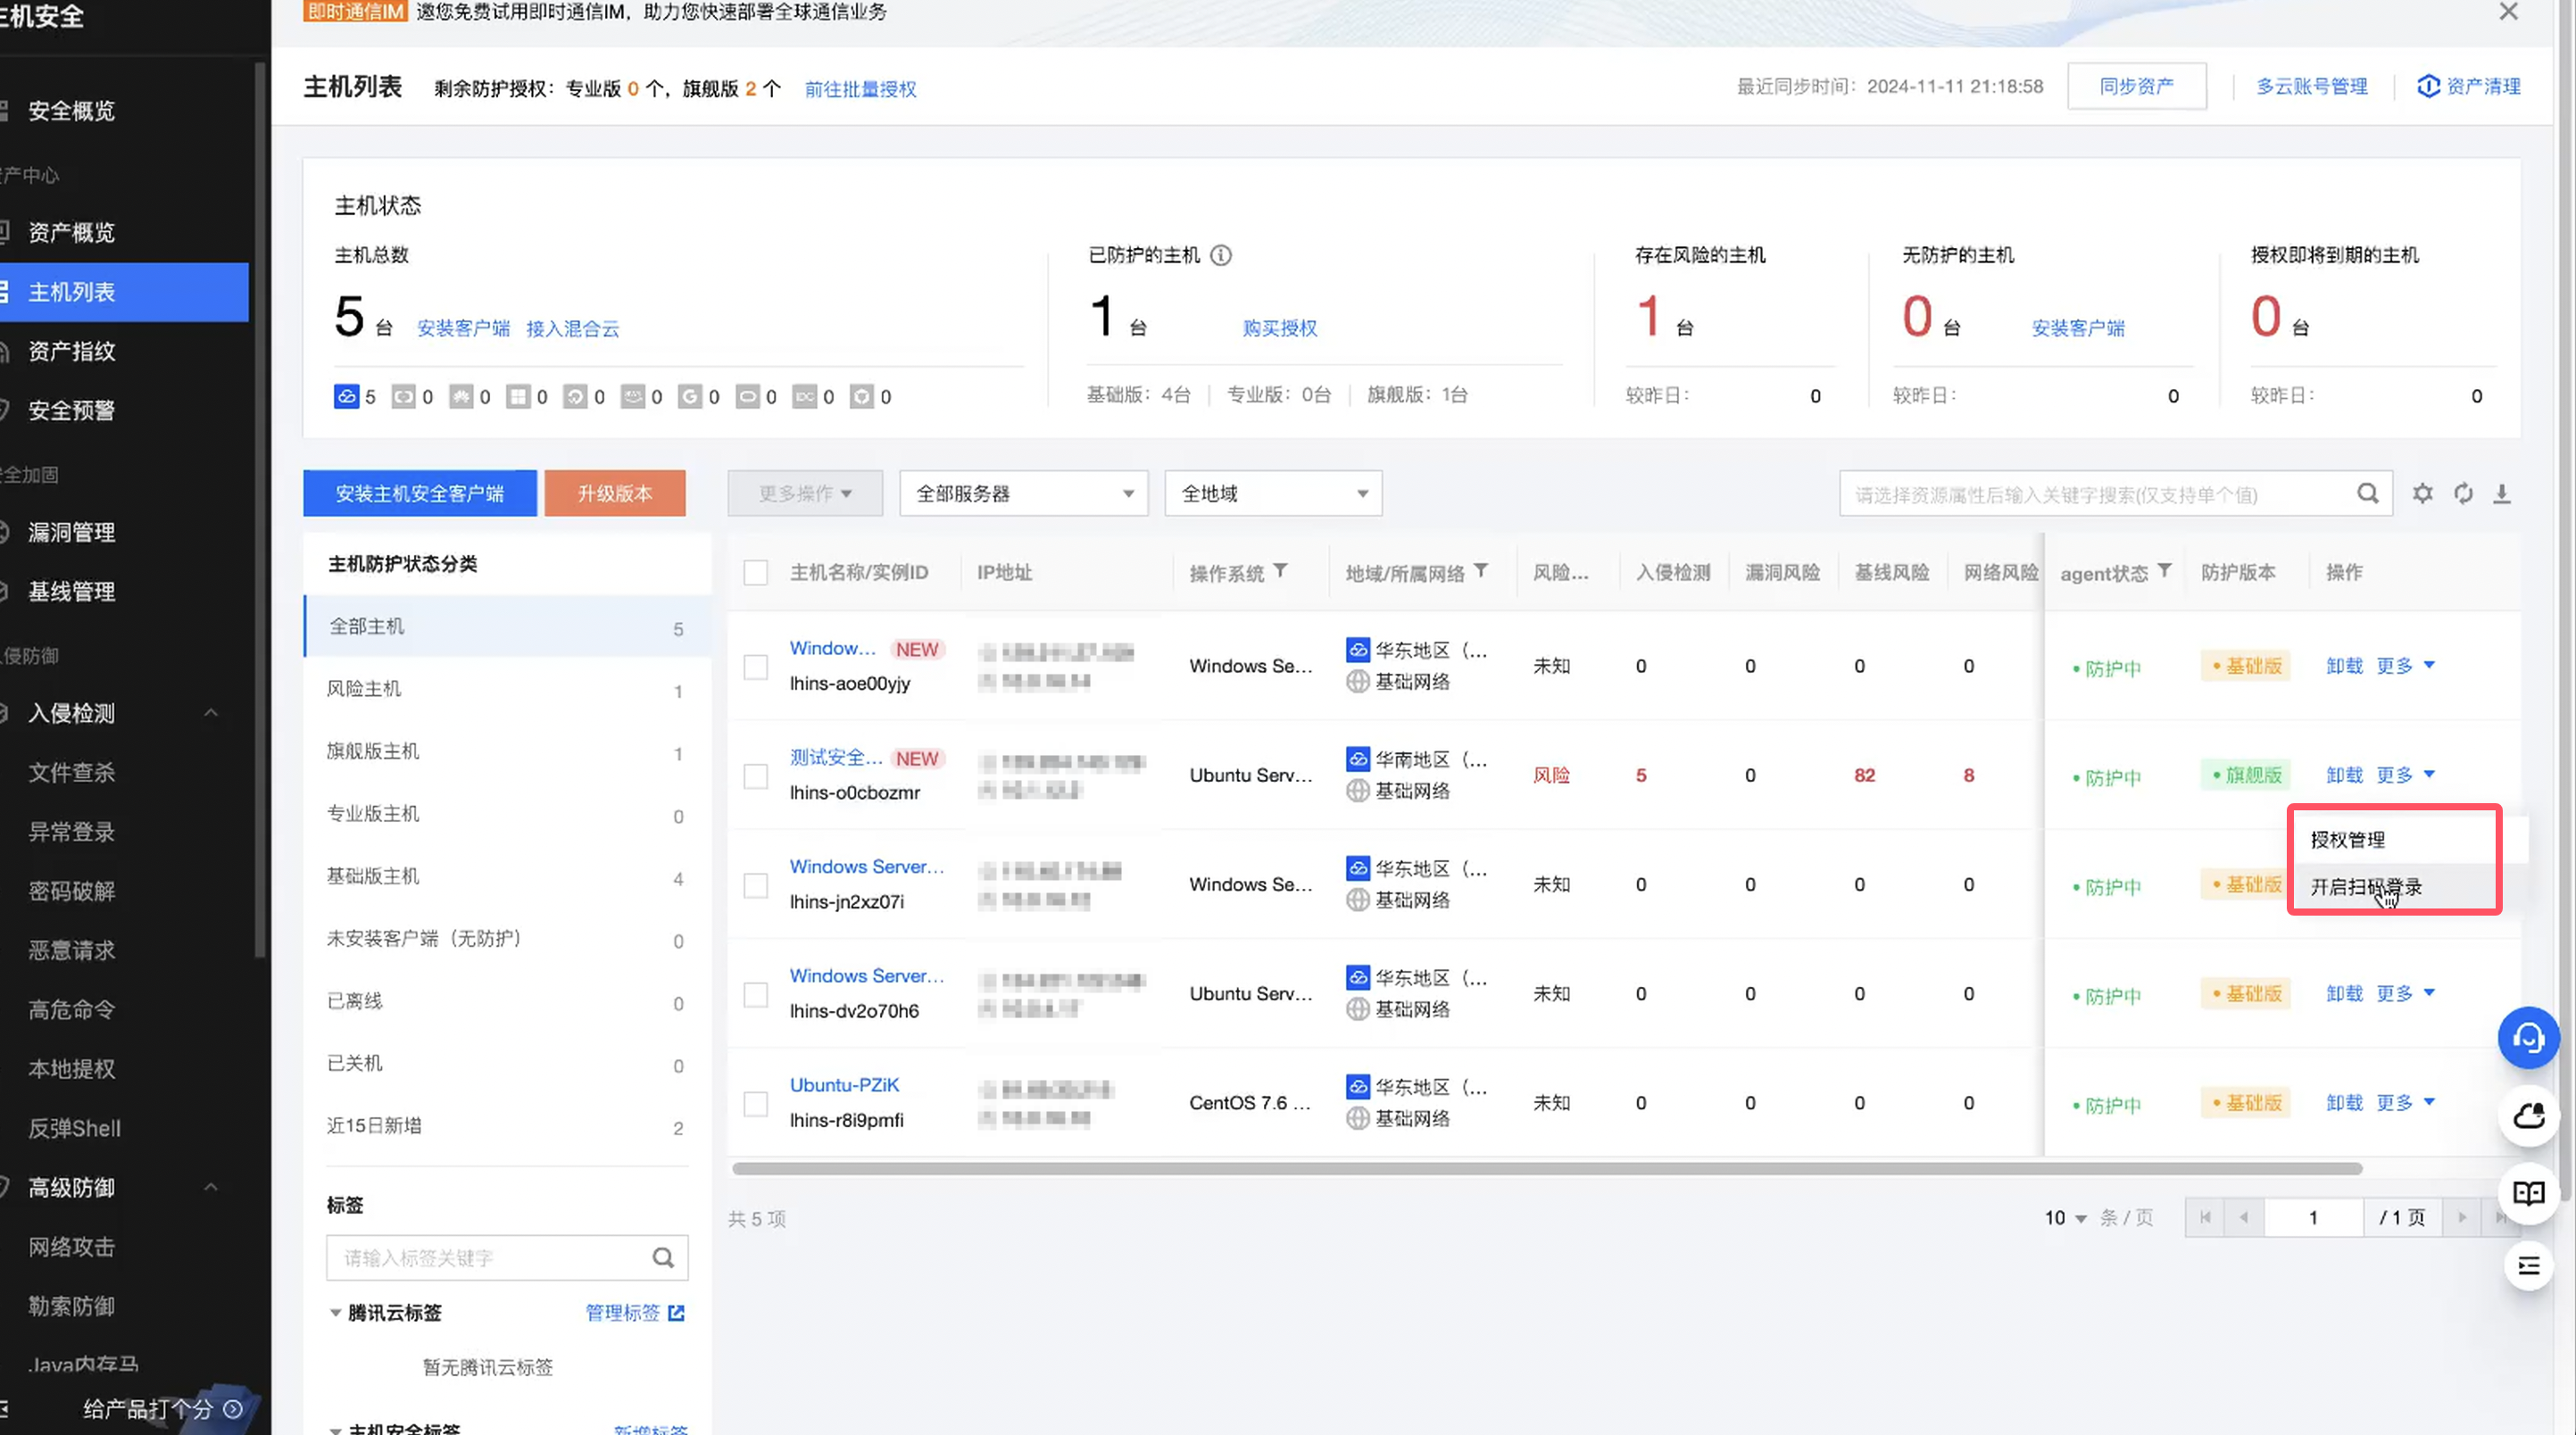The image size is (2576, 1435).
Task: Click the search magnifier in host search box
Action: point(2367,493)
